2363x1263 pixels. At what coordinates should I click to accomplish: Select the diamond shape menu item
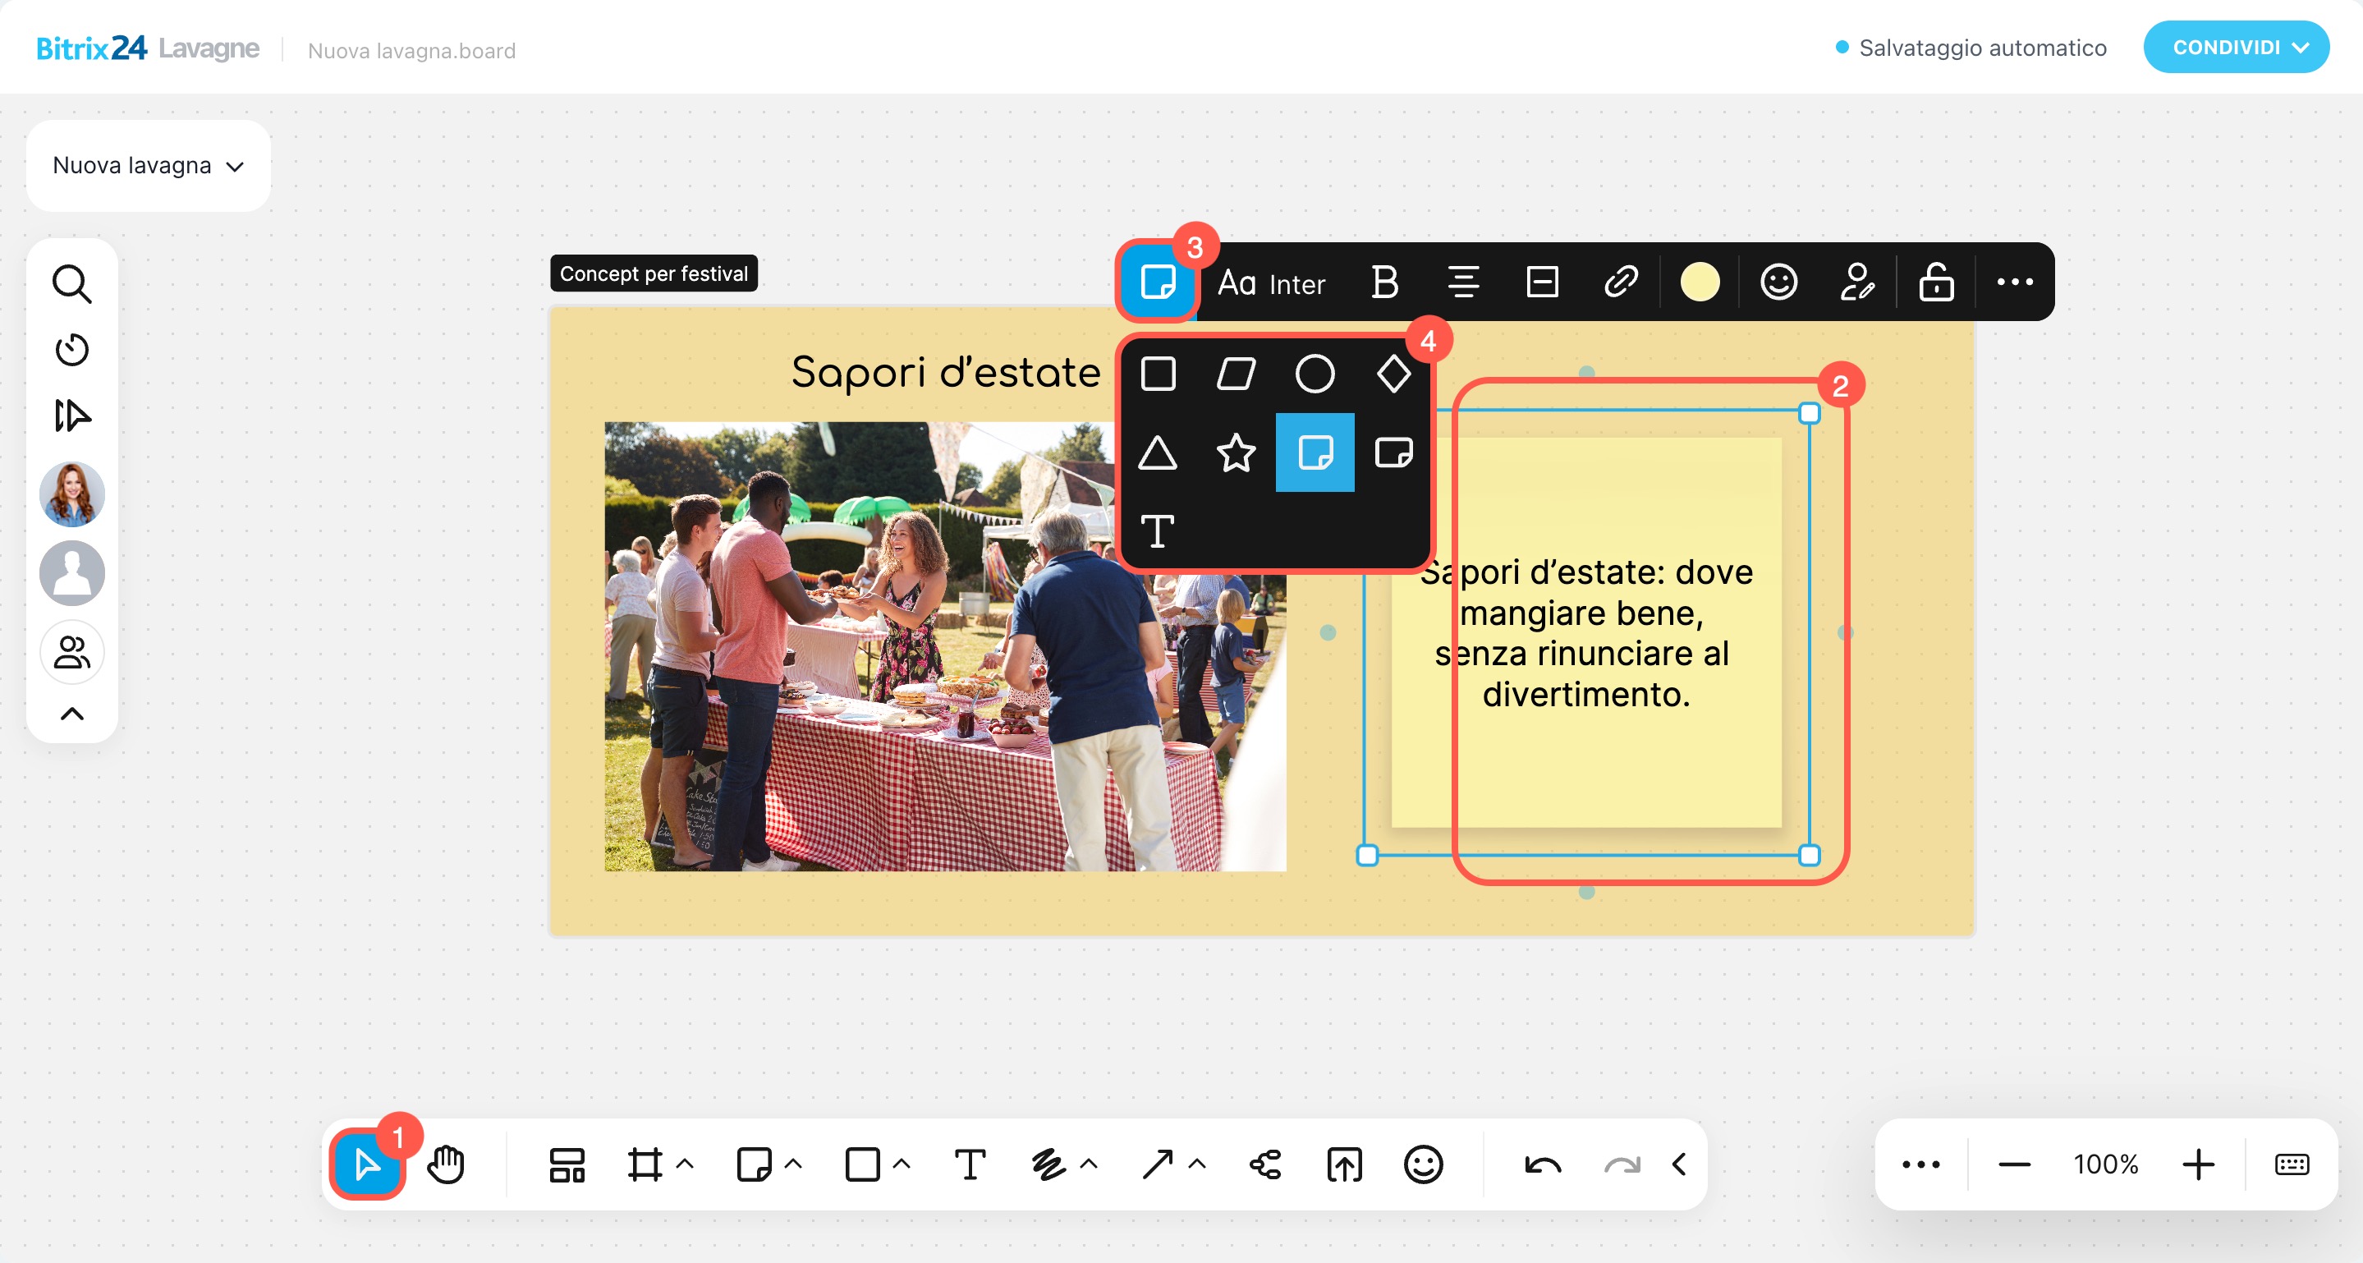coord(1393,374)
